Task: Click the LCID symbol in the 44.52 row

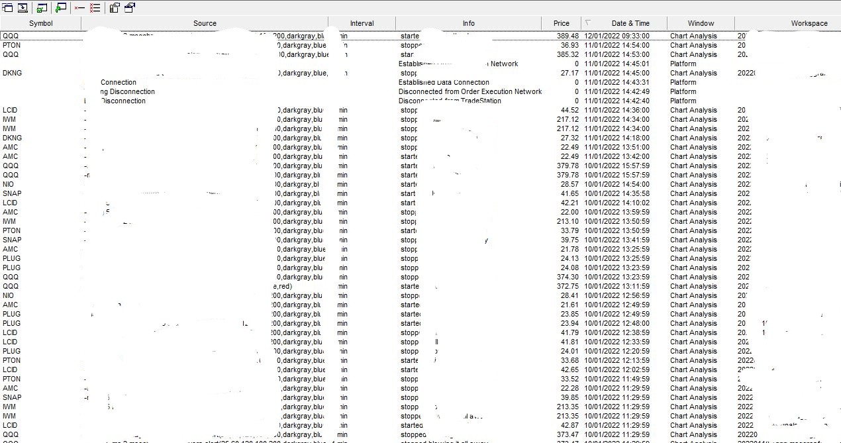Action: click(x=10, y=110)
